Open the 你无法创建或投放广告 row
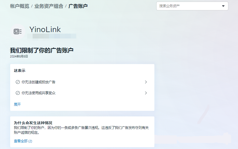The width and height of the screenshot is (238, 149). coord(82,82)
